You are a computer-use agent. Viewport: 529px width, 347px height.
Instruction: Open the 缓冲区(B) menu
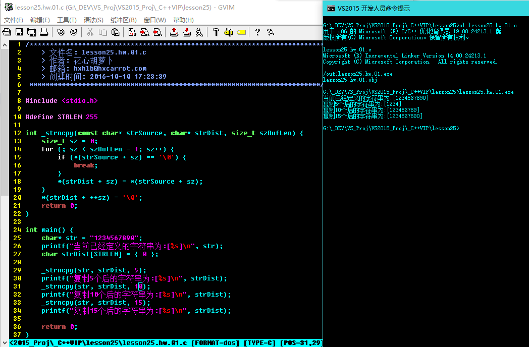point(123,20)
